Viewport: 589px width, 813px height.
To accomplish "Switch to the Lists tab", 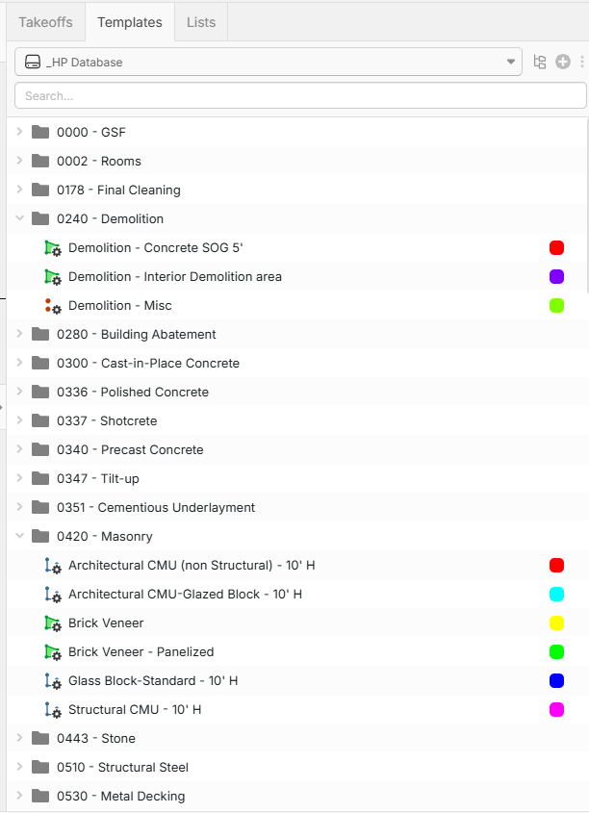I will click(201, 22).
